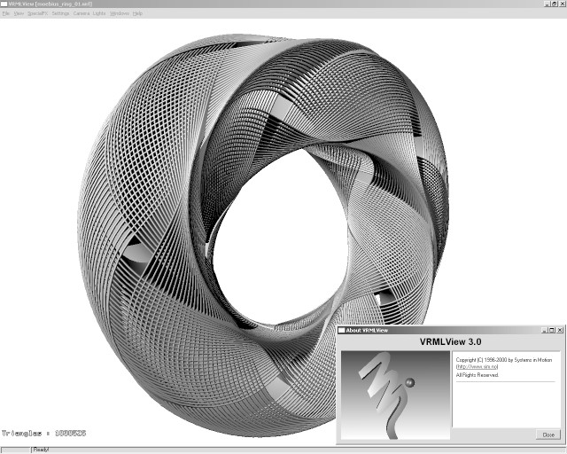Image resolution: width=567 pixels, height=454 pixels.
Task: Maximize the About VRMLView dialog
Action: tap(549, 330)
